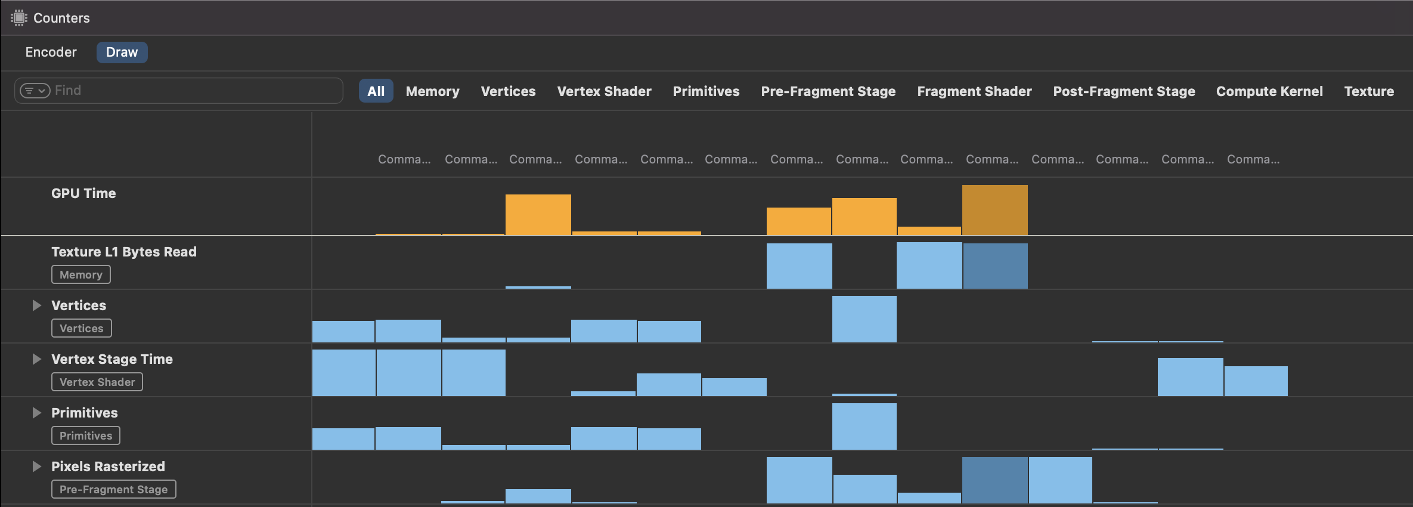Select the GPU Time row label

tap(83, 193)
